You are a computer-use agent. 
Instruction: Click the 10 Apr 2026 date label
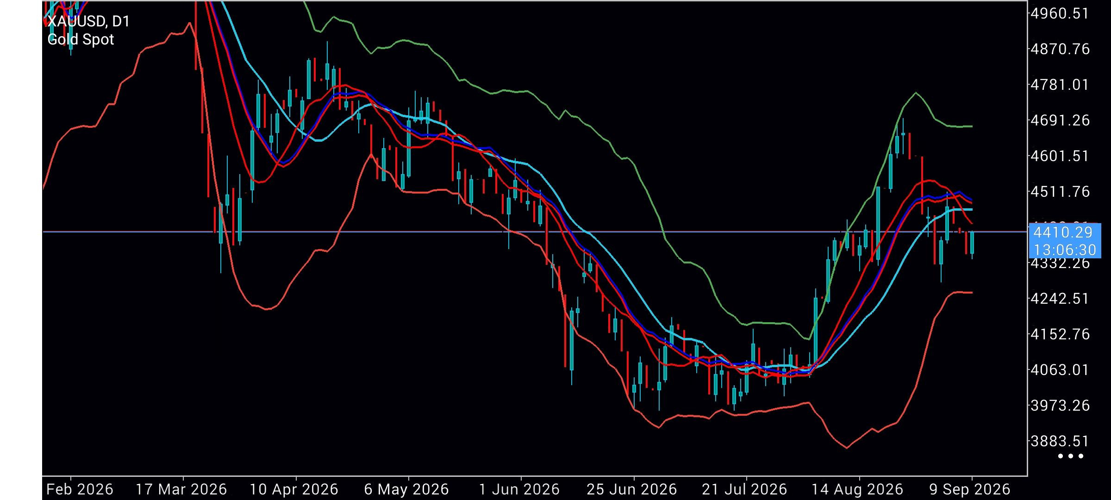coord(294,489)
